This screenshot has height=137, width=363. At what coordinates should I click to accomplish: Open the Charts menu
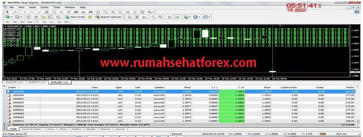[45, 8]
